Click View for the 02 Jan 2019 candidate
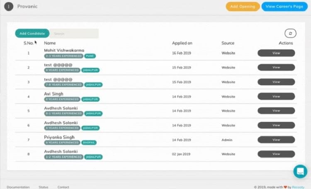Screen dimensions: 311x189 click(276, 154)
